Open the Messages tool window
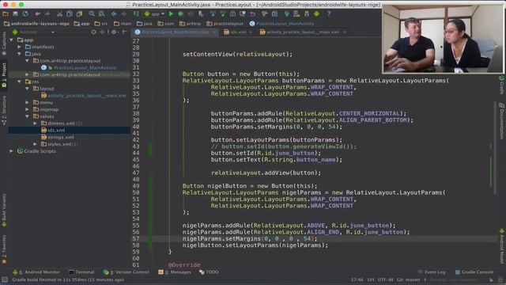Viewport: 506px width, 285px height. (x=175, y=272)
